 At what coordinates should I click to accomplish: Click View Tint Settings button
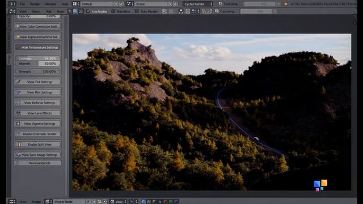coord(38,82)
